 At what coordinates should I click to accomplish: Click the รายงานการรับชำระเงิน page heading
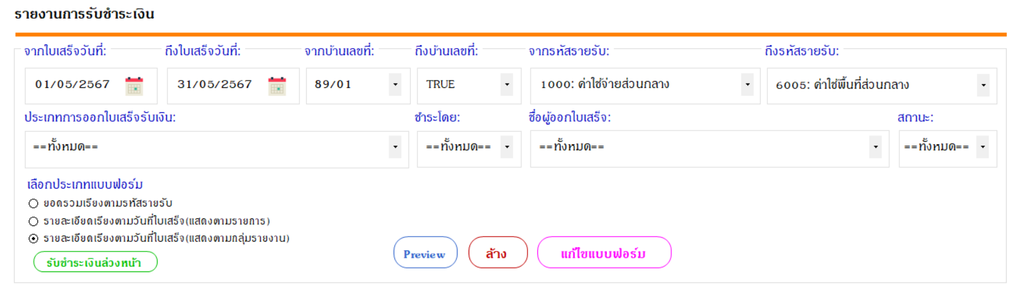pos(84,14)
